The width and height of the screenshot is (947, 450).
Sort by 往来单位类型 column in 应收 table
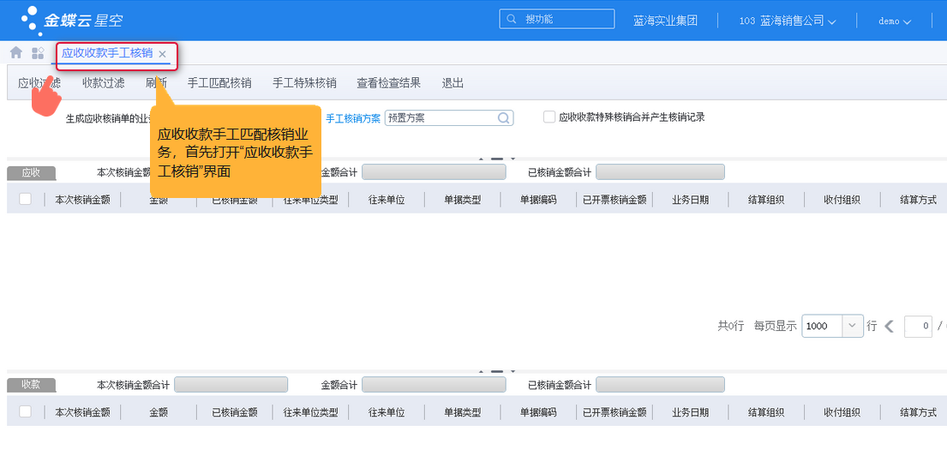310,200
